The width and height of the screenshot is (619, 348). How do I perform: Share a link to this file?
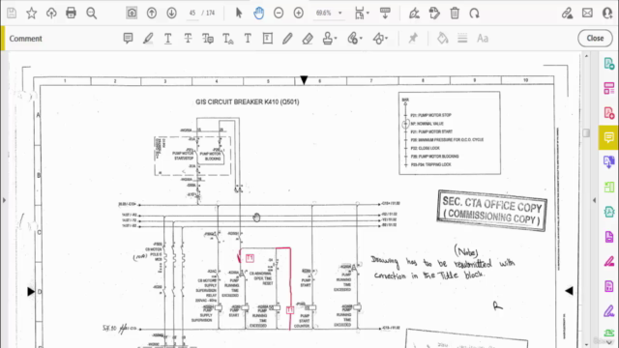tap(568, 13)
